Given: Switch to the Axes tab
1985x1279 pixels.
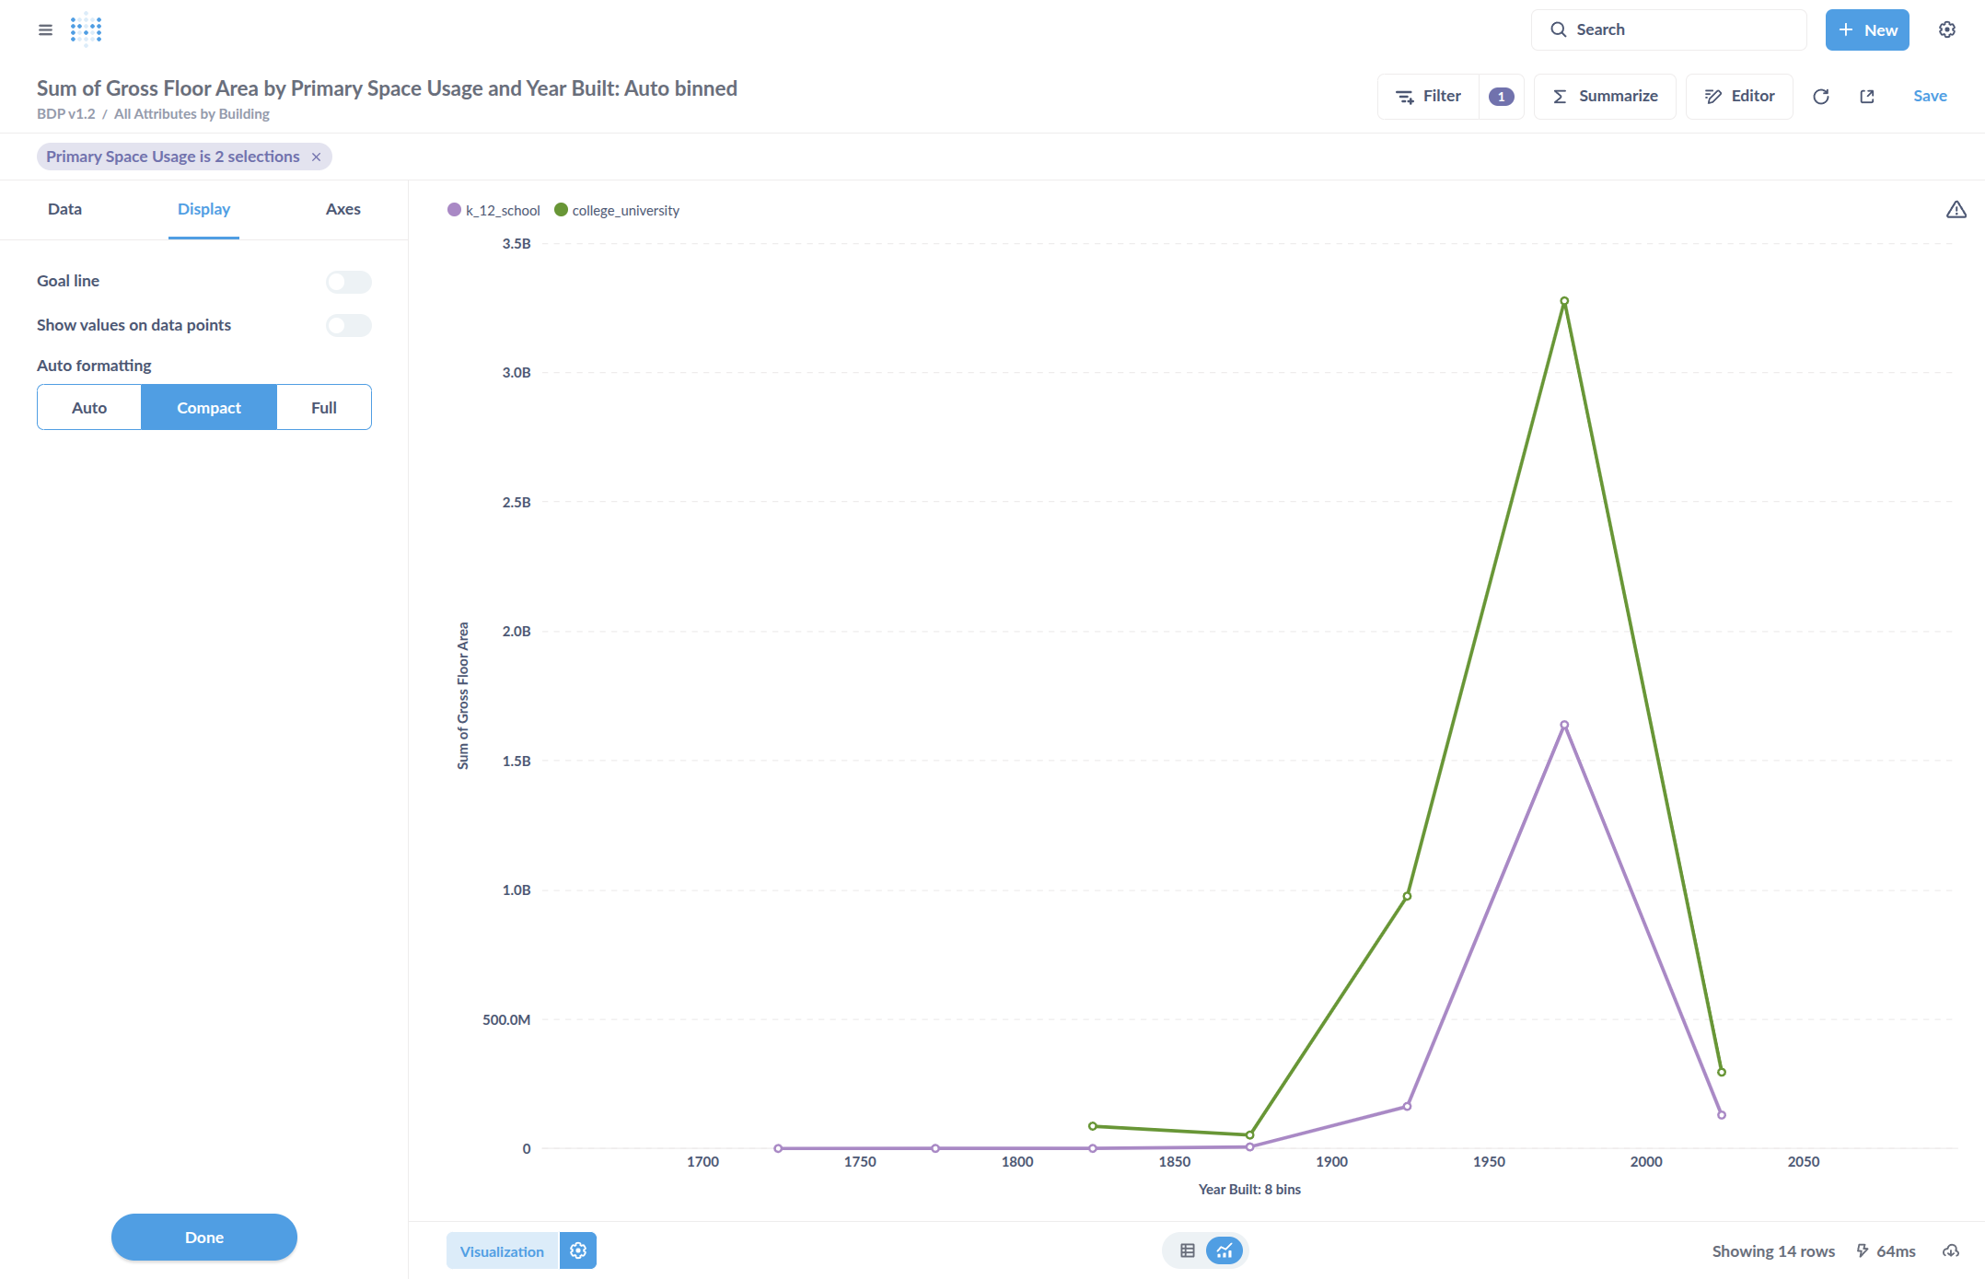Looking at the screenshot, I should pos(342,209).
